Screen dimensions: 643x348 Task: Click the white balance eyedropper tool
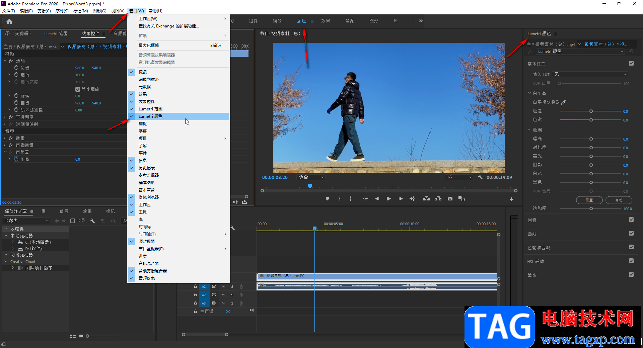(563, 102)
